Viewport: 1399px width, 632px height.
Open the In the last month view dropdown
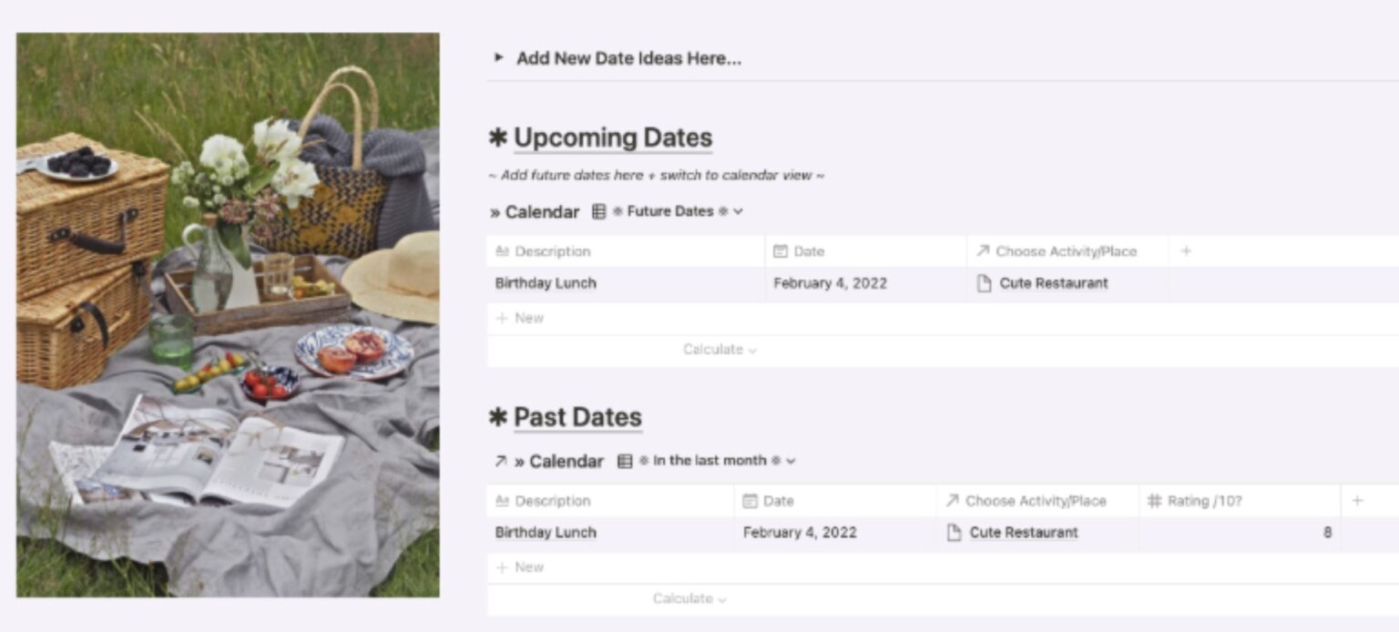[791, 461]
